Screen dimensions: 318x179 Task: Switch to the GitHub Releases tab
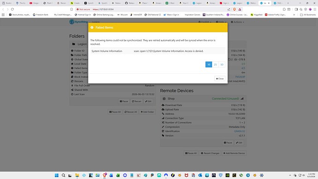pos(130,3)
